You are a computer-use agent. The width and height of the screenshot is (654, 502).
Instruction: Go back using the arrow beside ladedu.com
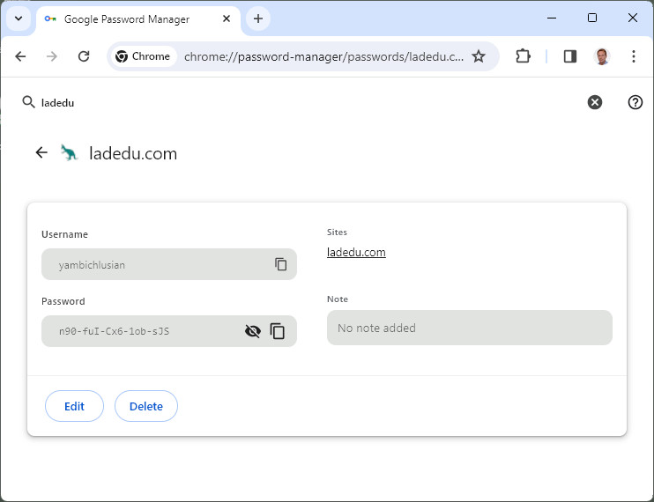[41, 152]
